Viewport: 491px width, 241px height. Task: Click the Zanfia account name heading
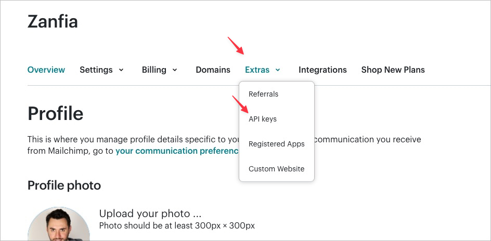coord(53,22)
